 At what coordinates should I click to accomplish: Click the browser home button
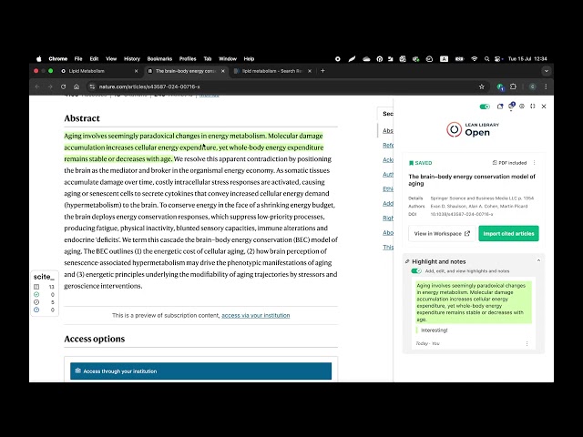pyautogui.click(x=77, y=86)
